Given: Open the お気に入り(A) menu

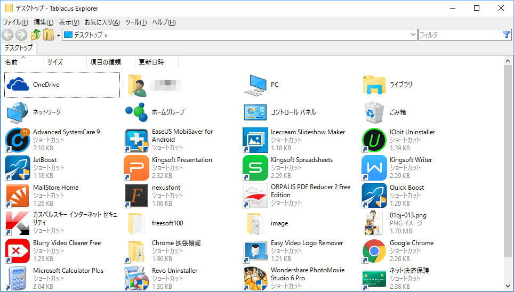Looking at the screenshot, I should tap(102, 22).
